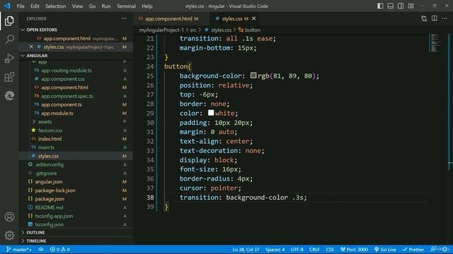
Task: Open favicon.ico in explorer
Action: pos(50,131)
